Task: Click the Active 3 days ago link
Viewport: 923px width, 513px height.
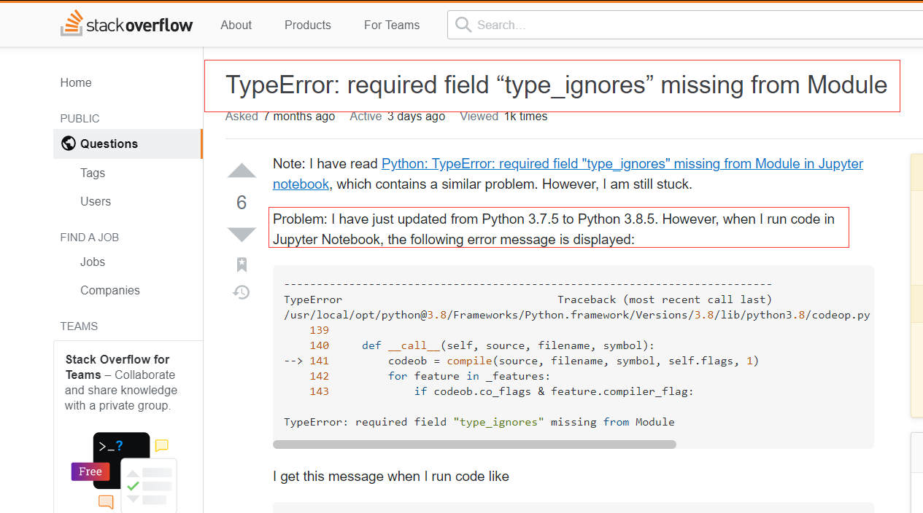Action: (x=398, y=117)
